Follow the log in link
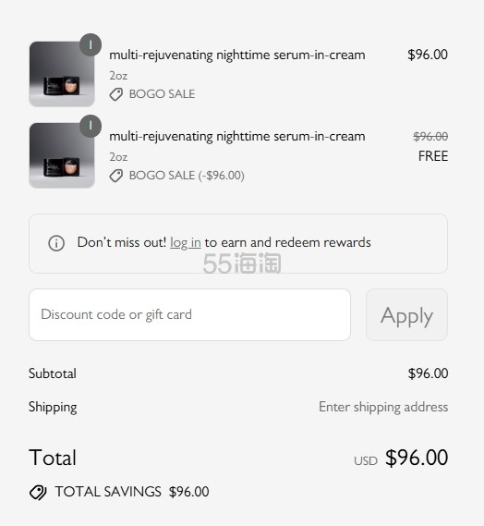The width and height of the screenshot is (484, 526). [186, 242]
